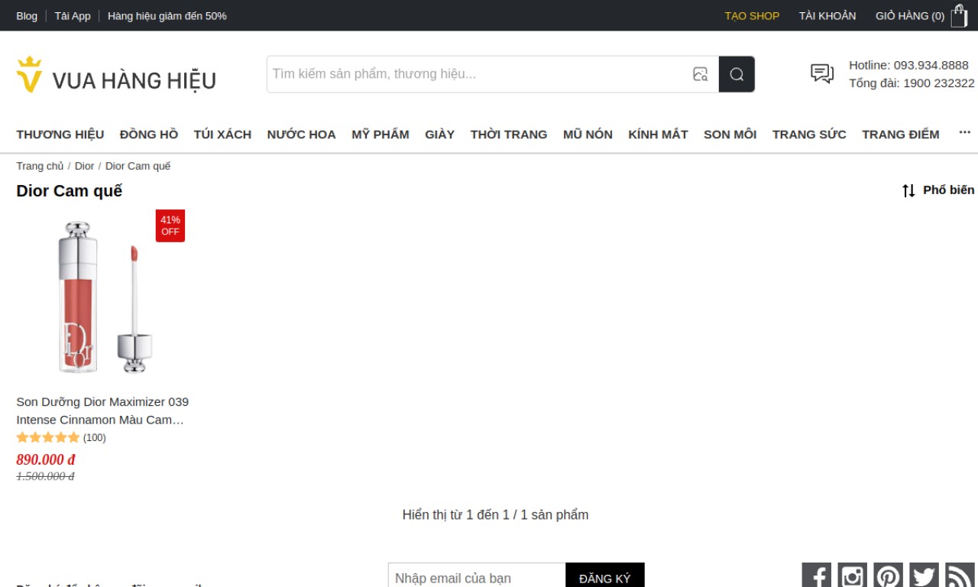The width and height of the screenshot is (978, 587).
Task: Expand the more categories ellipsis menu
Action: pos(965,132)
